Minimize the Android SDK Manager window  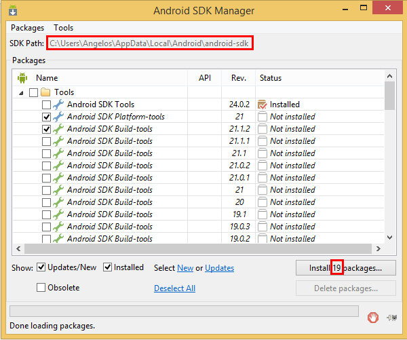pyautogui.click(x=345, y=9)
